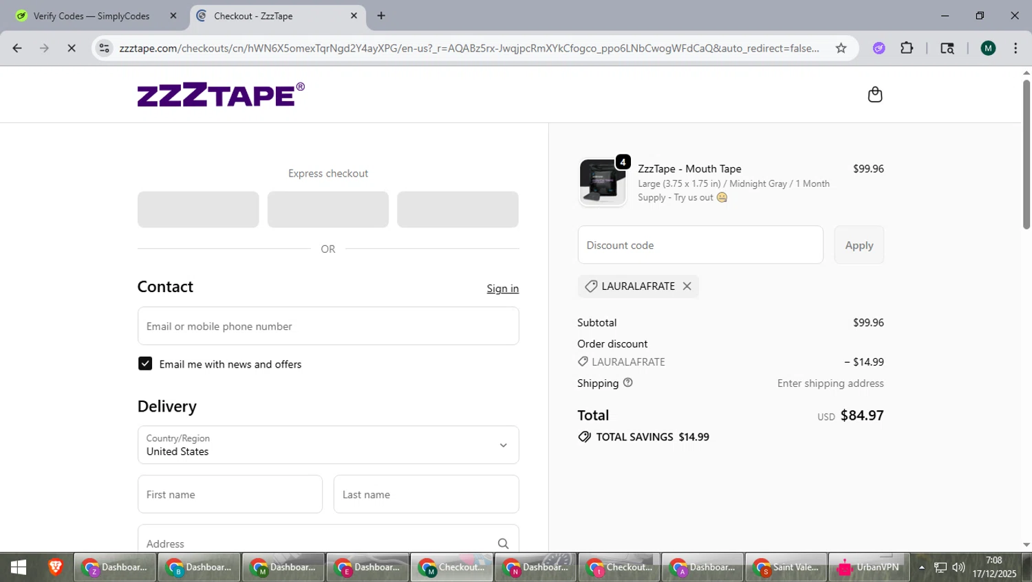Open the shopping bag cart icon
Viewport: 1032px width, 582px height.
pyautogui.click(x=874, y=94)
